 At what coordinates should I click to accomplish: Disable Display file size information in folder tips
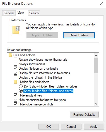(15, 73)
